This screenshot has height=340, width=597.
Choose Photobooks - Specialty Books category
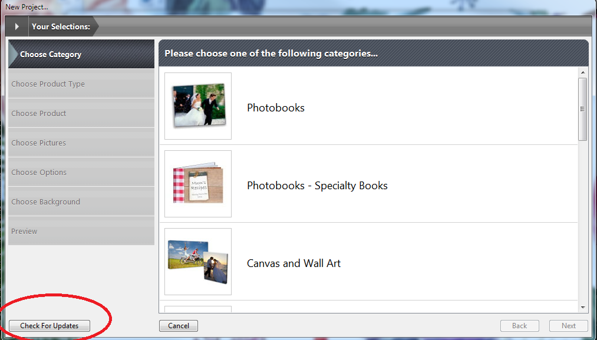tap(317, 186)
